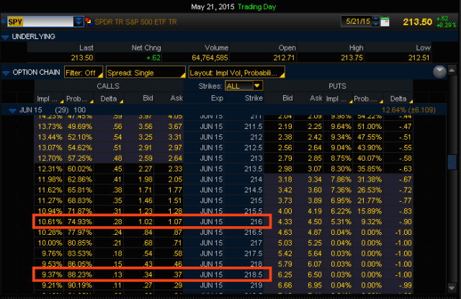Click the 213 strike call ask 2.64

(175, 159)
